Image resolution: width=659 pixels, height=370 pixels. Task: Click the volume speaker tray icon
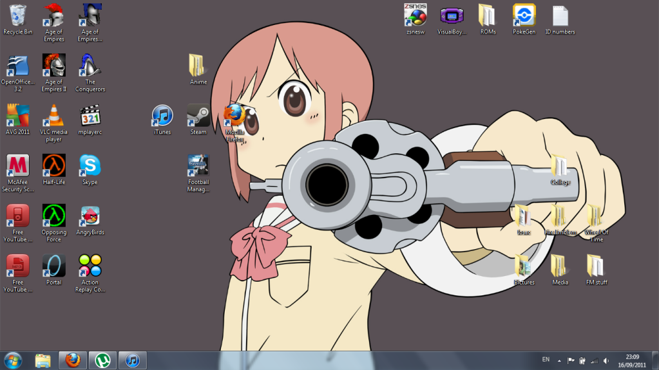[606, 360]
